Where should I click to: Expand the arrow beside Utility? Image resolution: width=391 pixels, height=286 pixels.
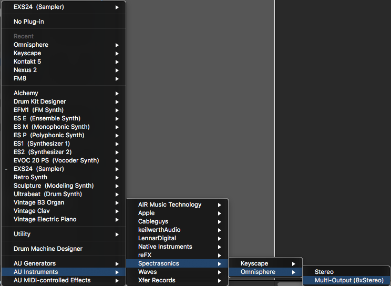click(x=117, y=234)
